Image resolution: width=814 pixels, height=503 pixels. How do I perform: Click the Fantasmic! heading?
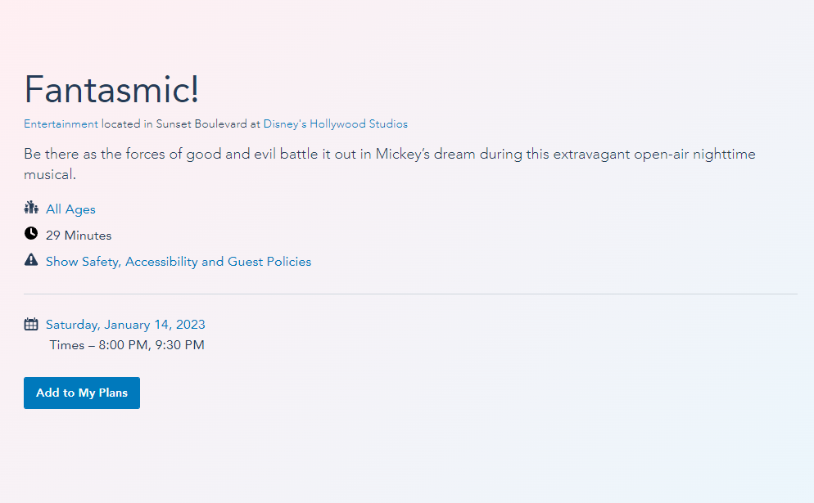111,89
